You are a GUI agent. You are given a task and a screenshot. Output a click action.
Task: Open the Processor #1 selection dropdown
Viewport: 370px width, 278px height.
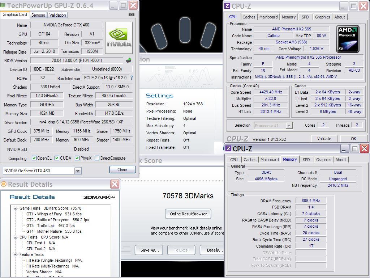(x=289, y=126)
